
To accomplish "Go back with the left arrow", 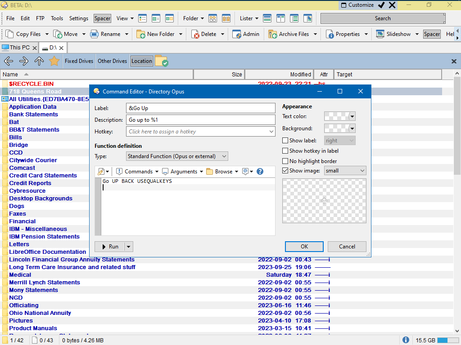I will tap(9, 61).
